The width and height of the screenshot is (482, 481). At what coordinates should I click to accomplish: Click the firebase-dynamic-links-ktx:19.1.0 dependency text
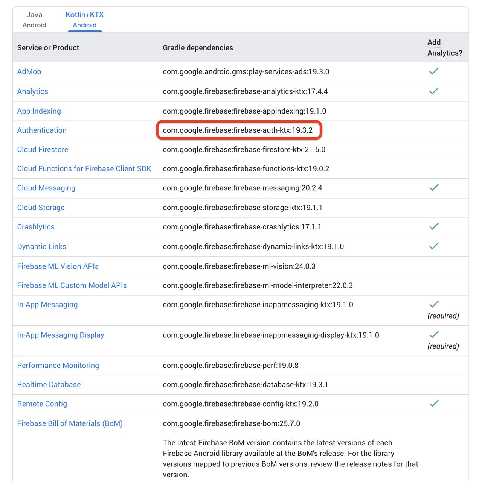coord(253,246)
